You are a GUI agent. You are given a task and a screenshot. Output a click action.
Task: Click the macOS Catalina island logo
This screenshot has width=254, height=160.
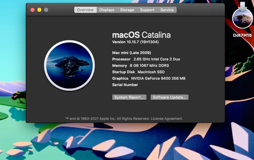[70, 65]
